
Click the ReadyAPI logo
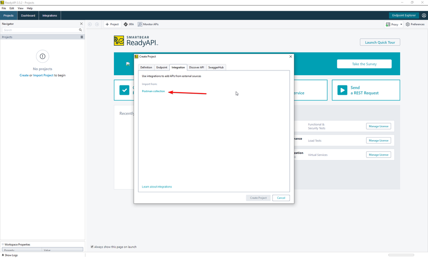pyautogui.click(x=136, y=41)
